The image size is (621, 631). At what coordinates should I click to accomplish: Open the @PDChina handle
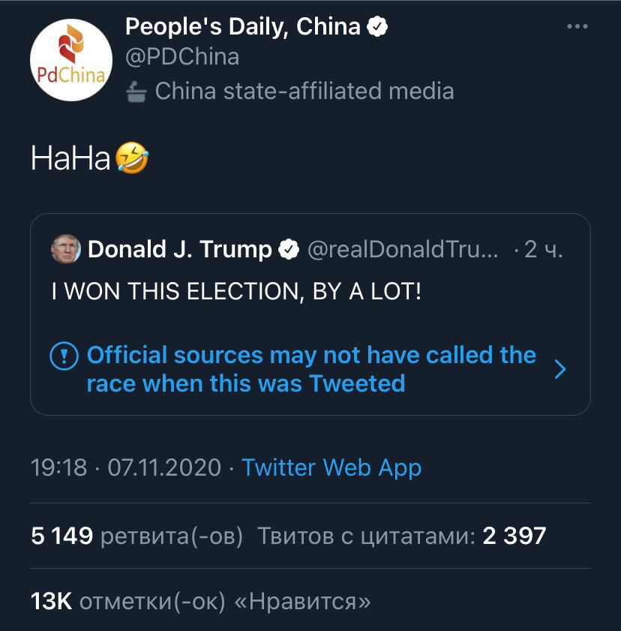pos(182,57)
